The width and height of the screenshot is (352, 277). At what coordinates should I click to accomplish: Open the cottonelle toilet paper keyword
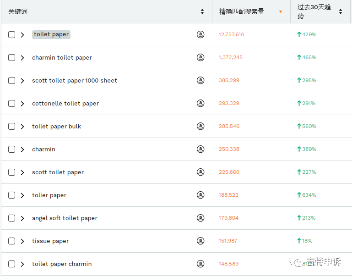(65, 104)
